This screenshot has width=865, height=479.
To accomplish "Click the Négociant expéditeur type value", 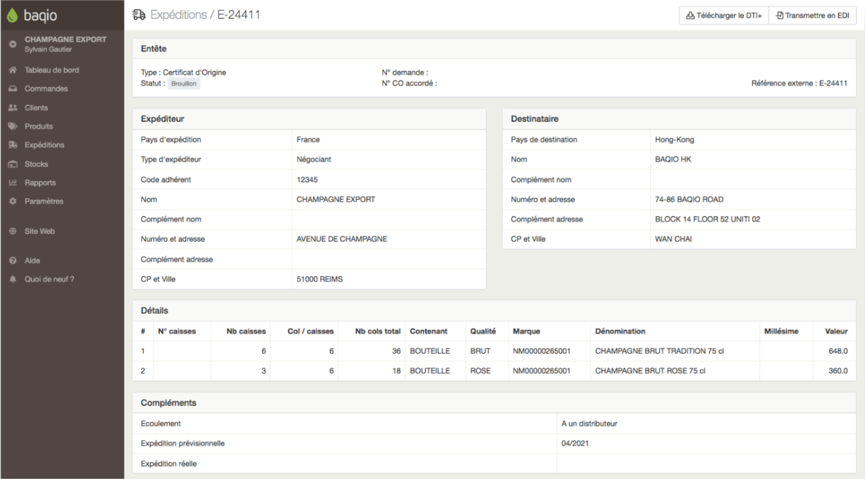I will pyautogui.click(x=313, y=159).
